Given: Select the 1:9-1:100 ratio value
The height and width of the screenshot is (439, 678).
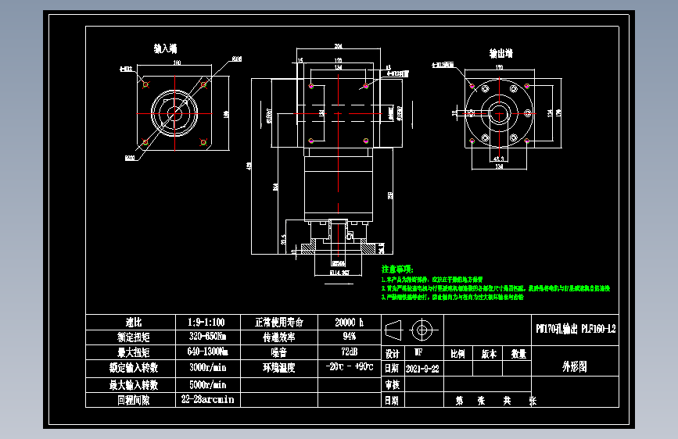Looking at the screenshot, I should pos(206,323).
